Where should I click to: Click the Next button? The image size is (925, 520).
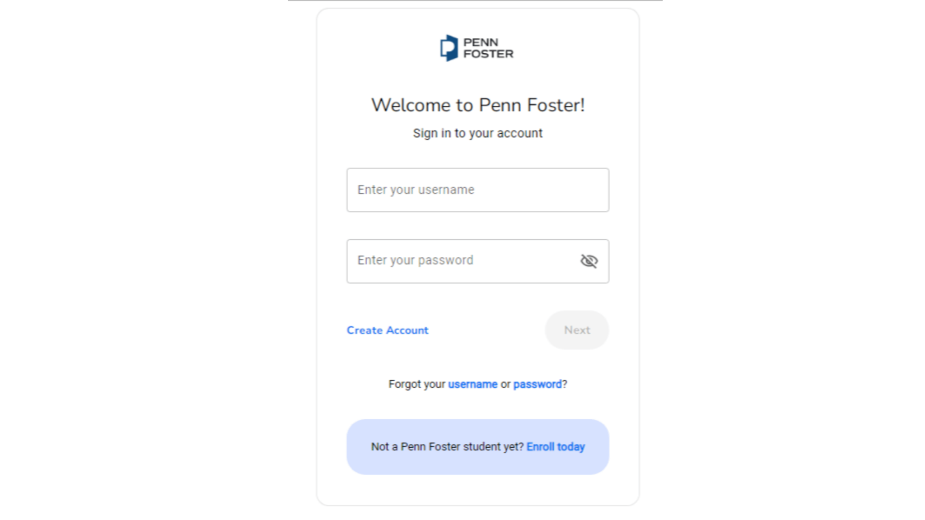577,330
